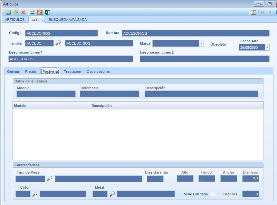Open the Fecha Alta date picker
Image resolution: width=277 pixels, height=205 pixels.
point(267,47)
